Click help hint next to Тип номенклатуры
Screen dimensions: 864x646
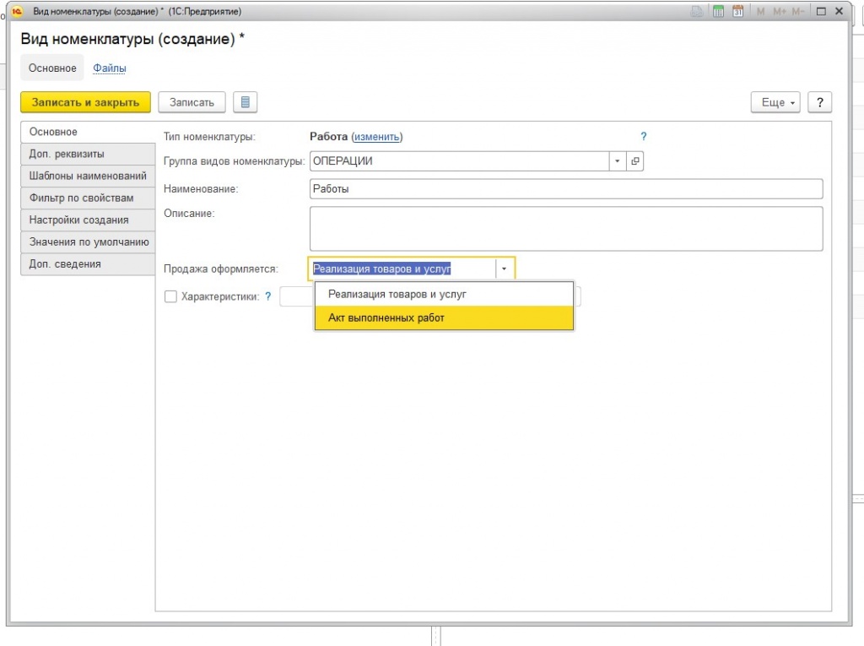(643, 137)
